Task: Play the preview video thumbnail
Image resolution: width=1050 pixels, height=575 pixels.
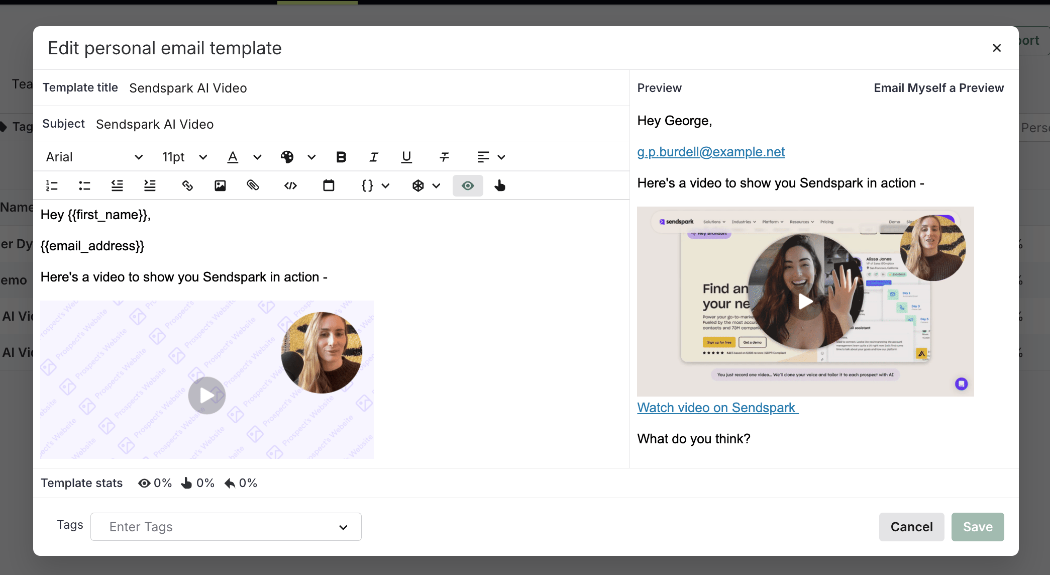Action: (806, 302)
